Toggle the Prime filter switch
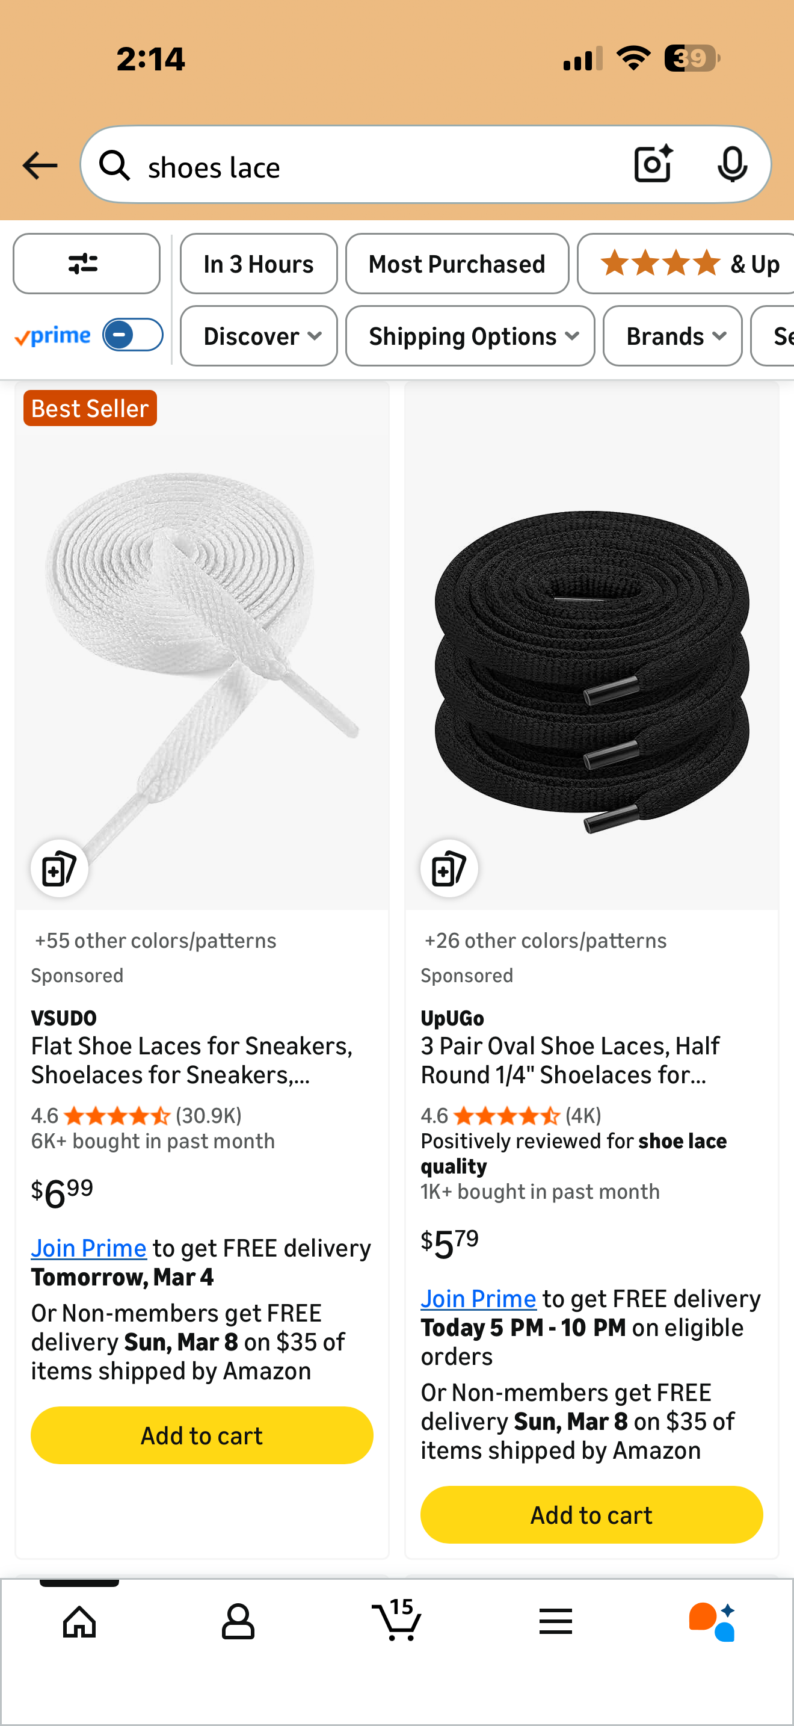794x1726 pixels. [132, 335]
